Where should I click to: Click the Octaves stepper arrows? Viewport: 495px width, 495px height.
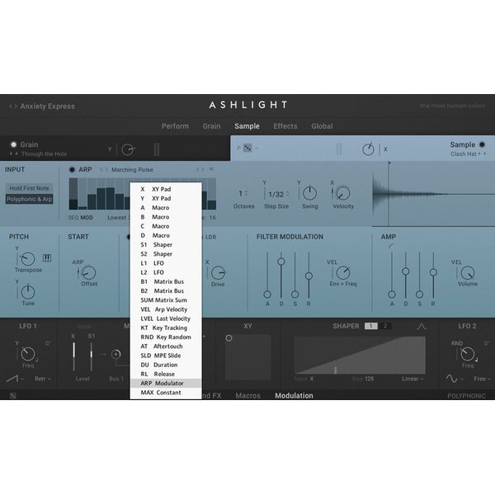point(246,193)
